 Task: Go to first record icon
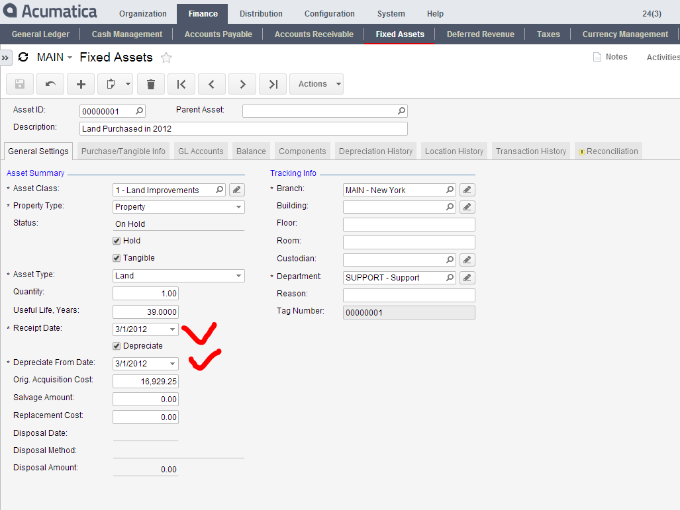coord(181,84)
